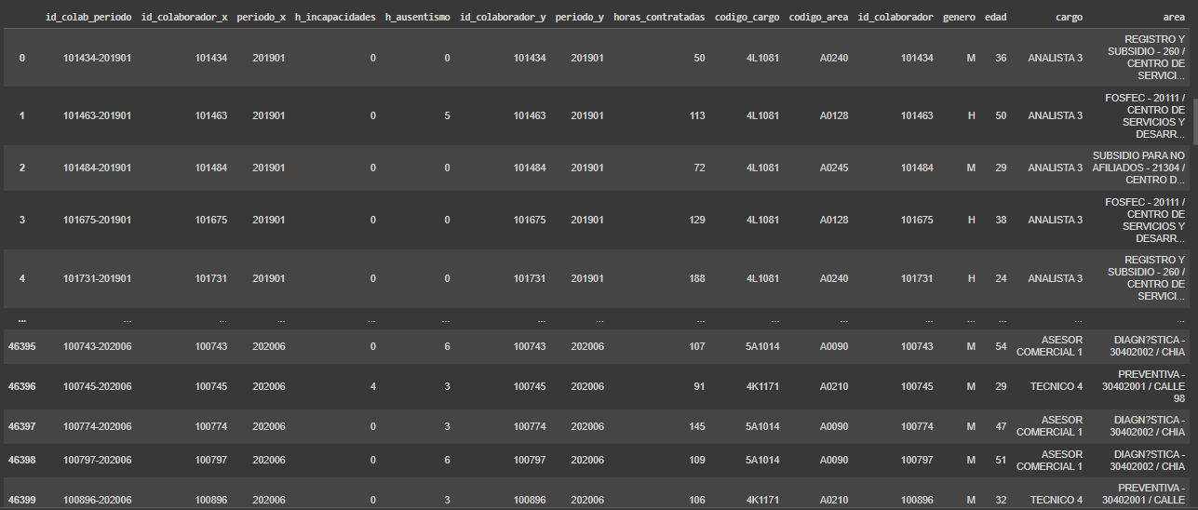The height and width of the screenshot is (510, 1198).
Task: Click horas_contratadas value 50
Action: pyautogui.click(x=699, y=58)
